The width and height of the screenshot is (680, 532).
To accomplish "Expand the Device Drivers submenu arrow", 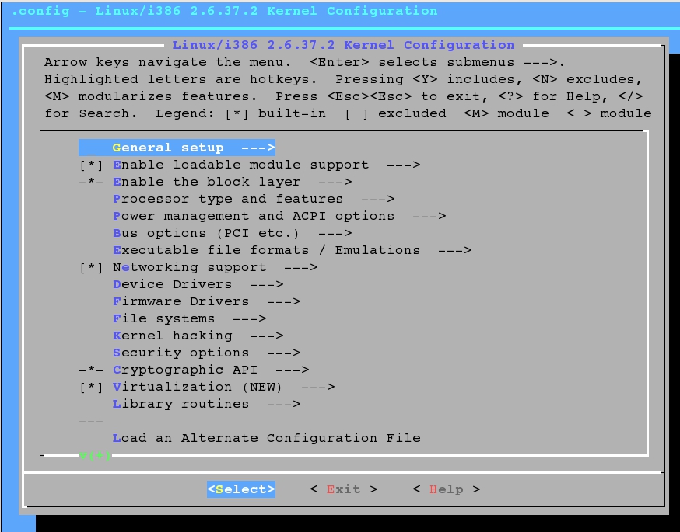I will pos(267,284).
